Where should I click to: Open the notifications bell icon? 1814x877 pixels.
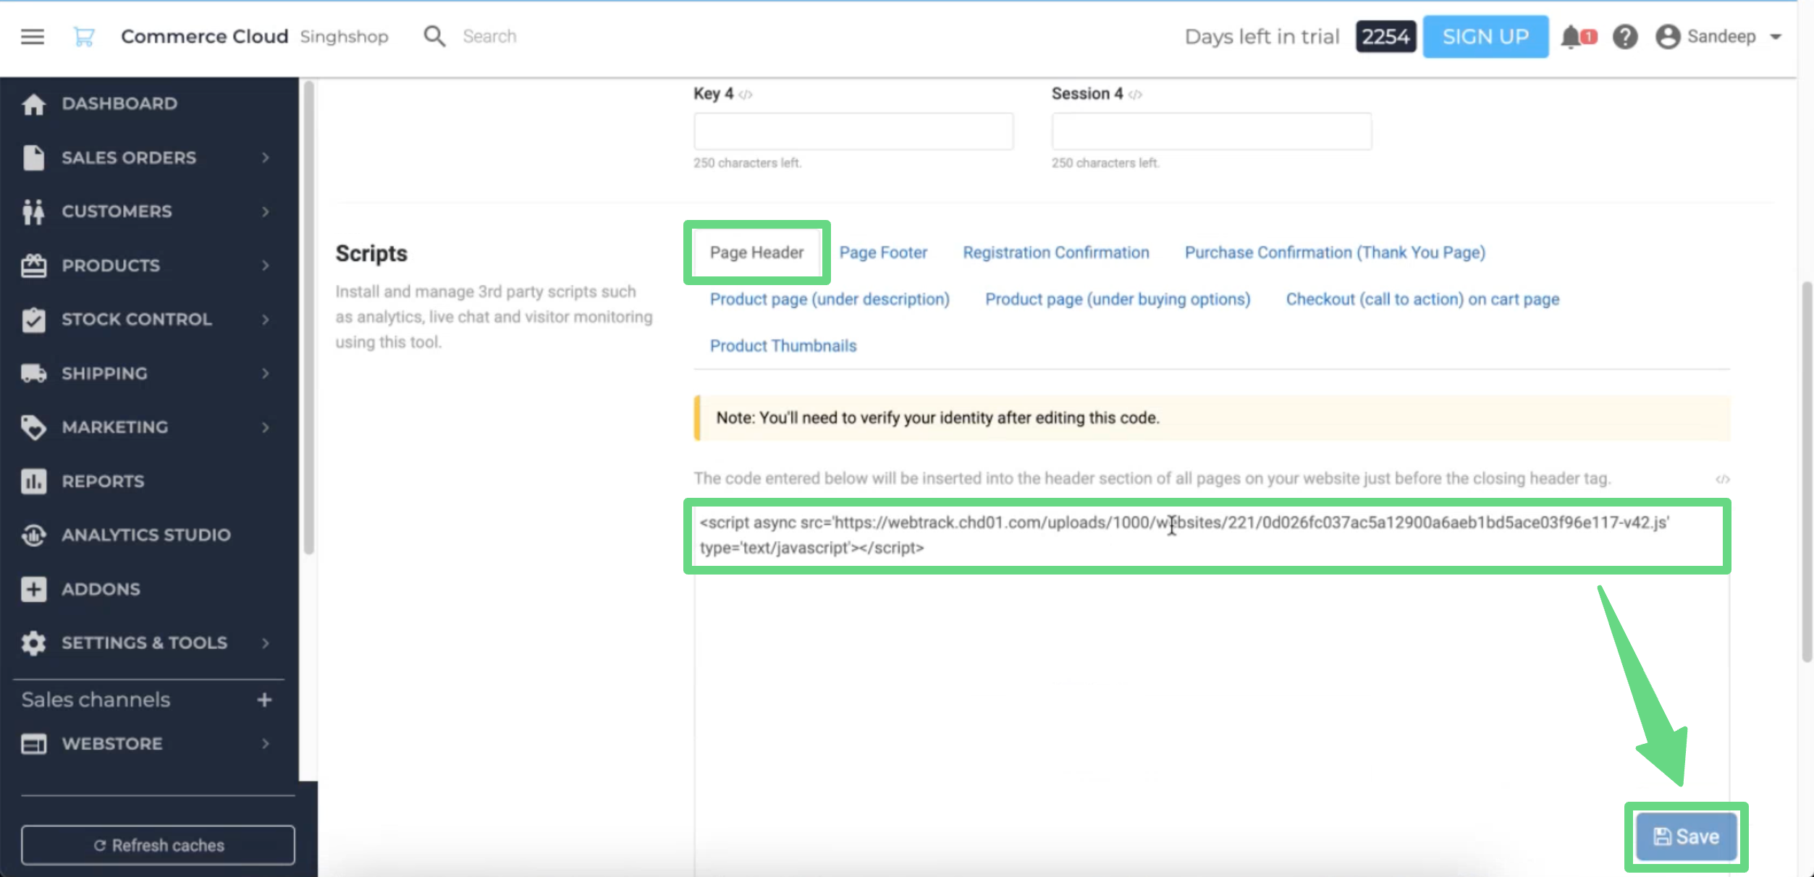[x=1570, y=36]
